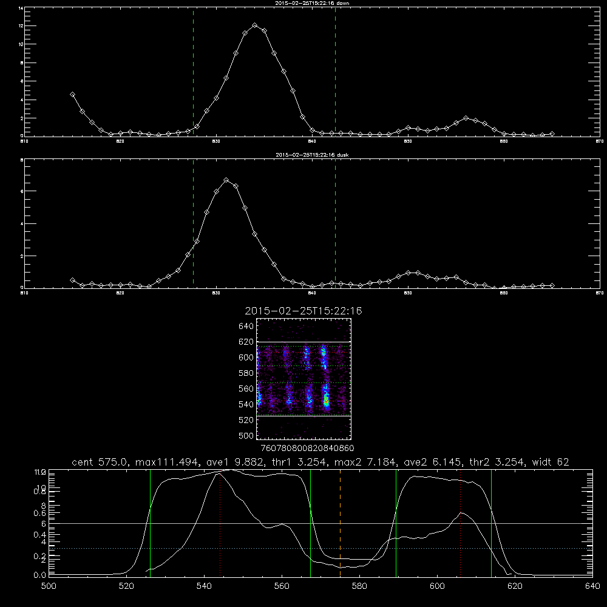Click the x-axis label string under the spectral image
Screen dimensions: 607x607
[308, 448]
